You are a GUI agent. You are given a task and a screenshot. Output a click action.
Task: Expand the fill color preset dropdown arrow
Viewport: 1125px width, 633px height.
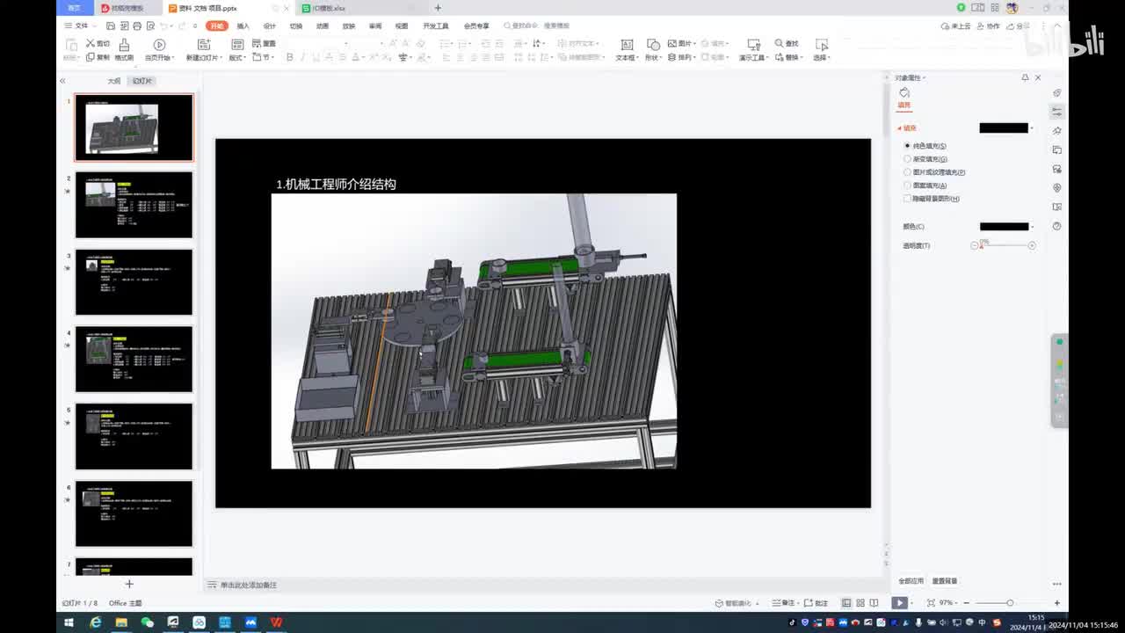(1032, 128)
